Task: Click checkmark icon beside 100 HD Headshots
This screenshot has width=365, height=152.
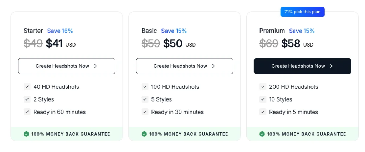Action: (x=145, y=87)
